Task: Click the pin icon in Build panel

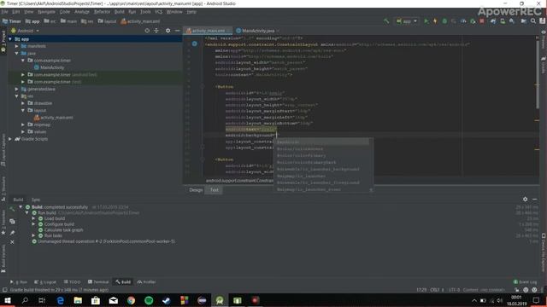Action: [x=12, y=233]
